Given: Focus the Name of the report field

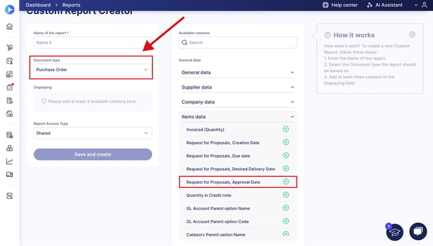Looking at the screenshot, I should 92,43.
